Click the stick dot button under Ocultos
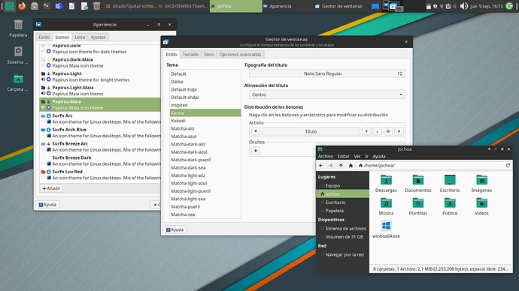519x291 pixels. 256,151
